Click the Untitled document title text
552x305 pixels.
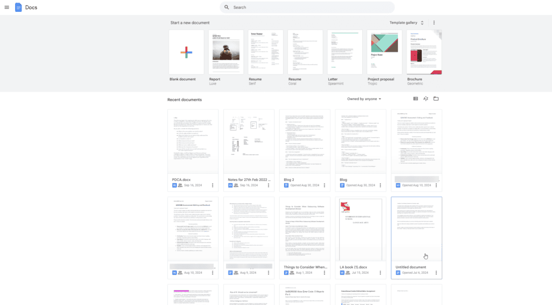(411, 267)
